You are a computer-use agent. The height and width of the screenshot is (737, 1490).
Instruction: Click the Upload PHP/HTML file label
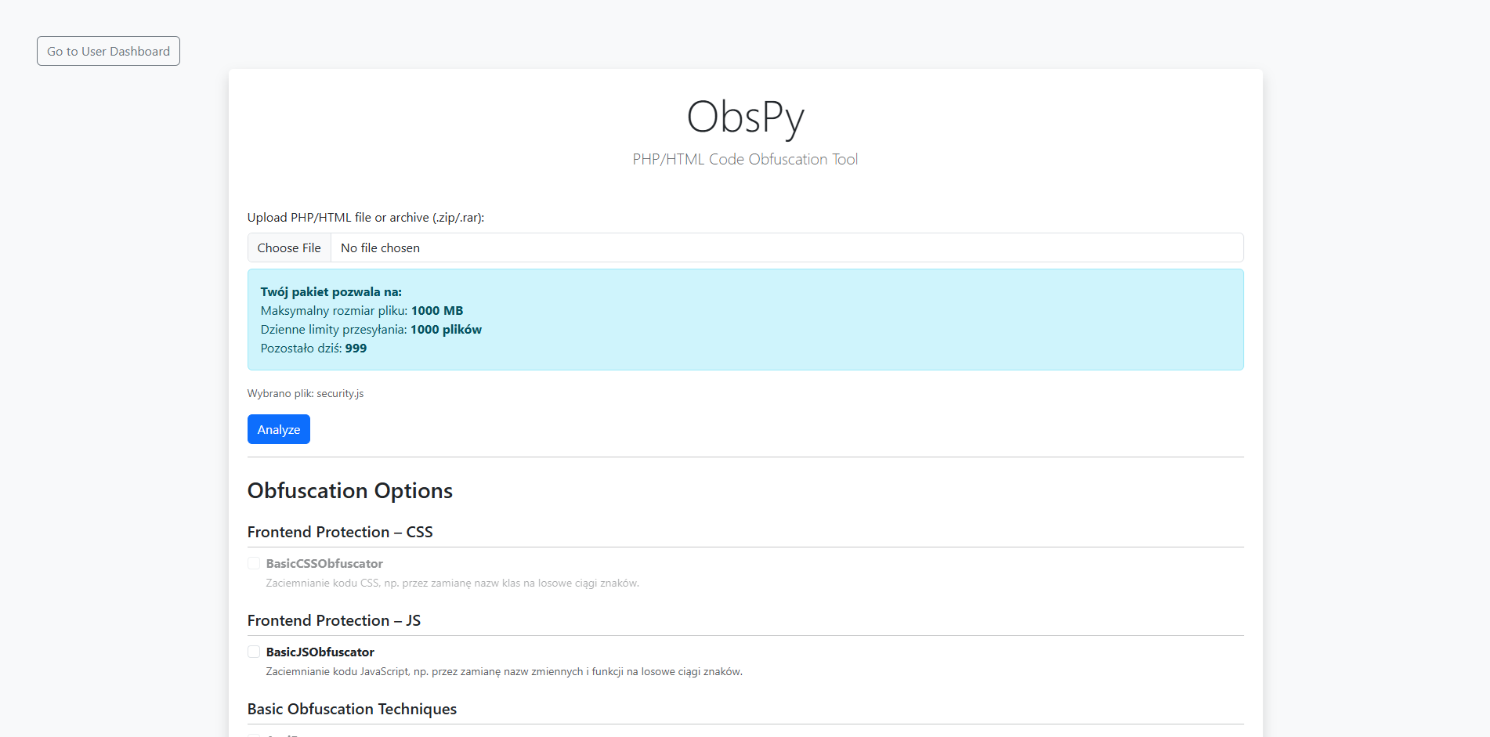click(x=365, y=217)
